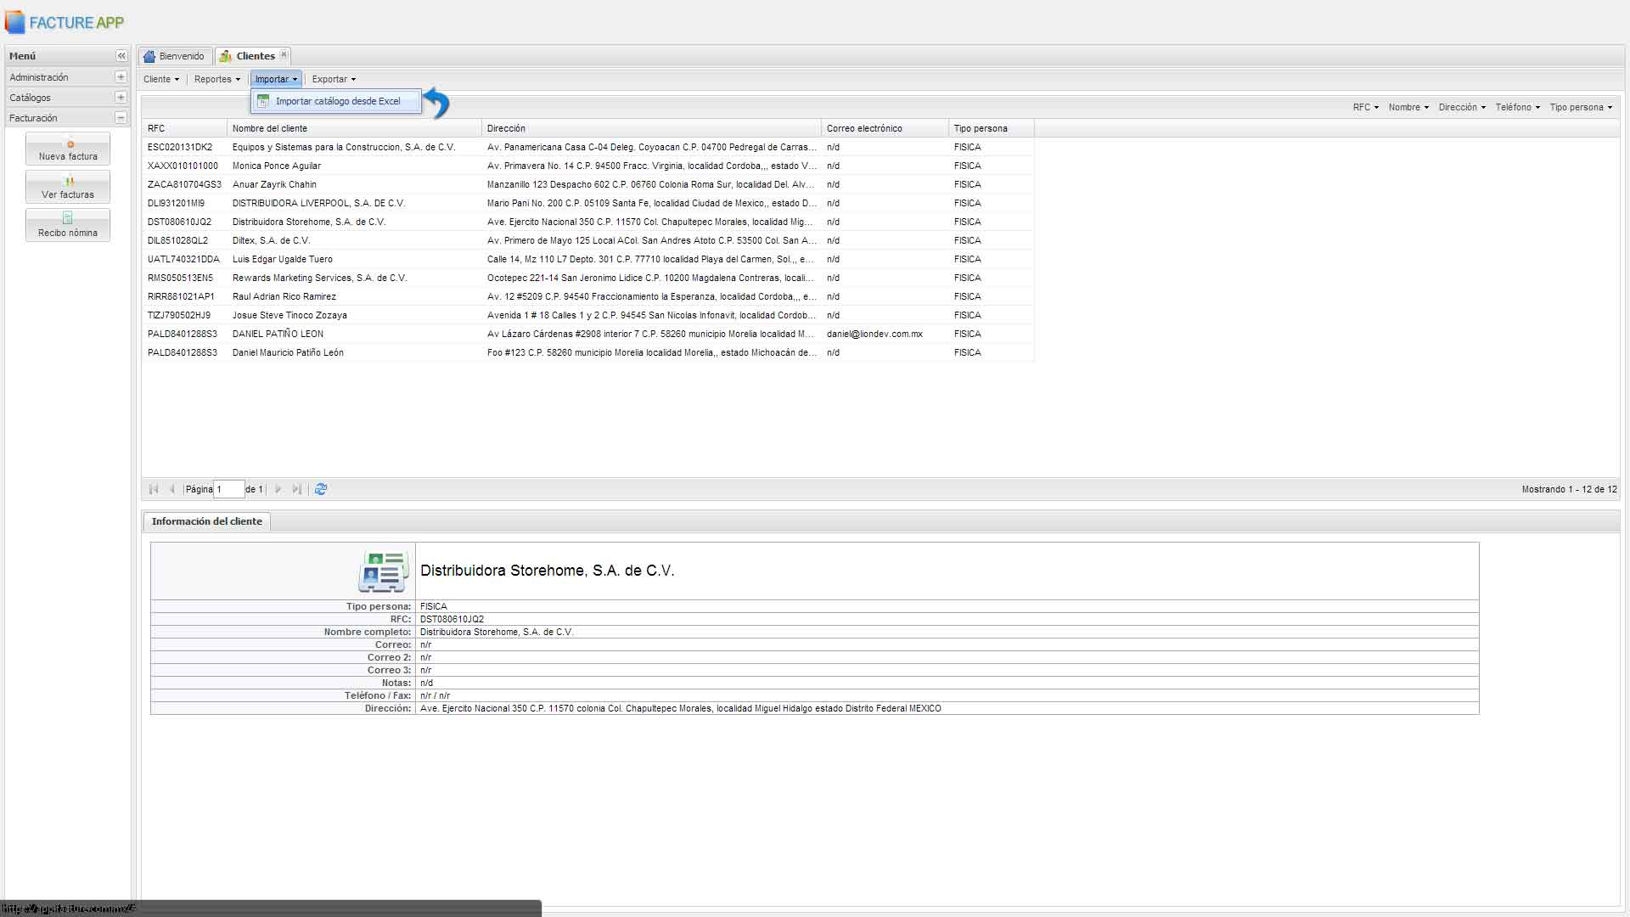Select Importar catálogo desde Excel
1630x917 pixels.
[x=337, y=101]
